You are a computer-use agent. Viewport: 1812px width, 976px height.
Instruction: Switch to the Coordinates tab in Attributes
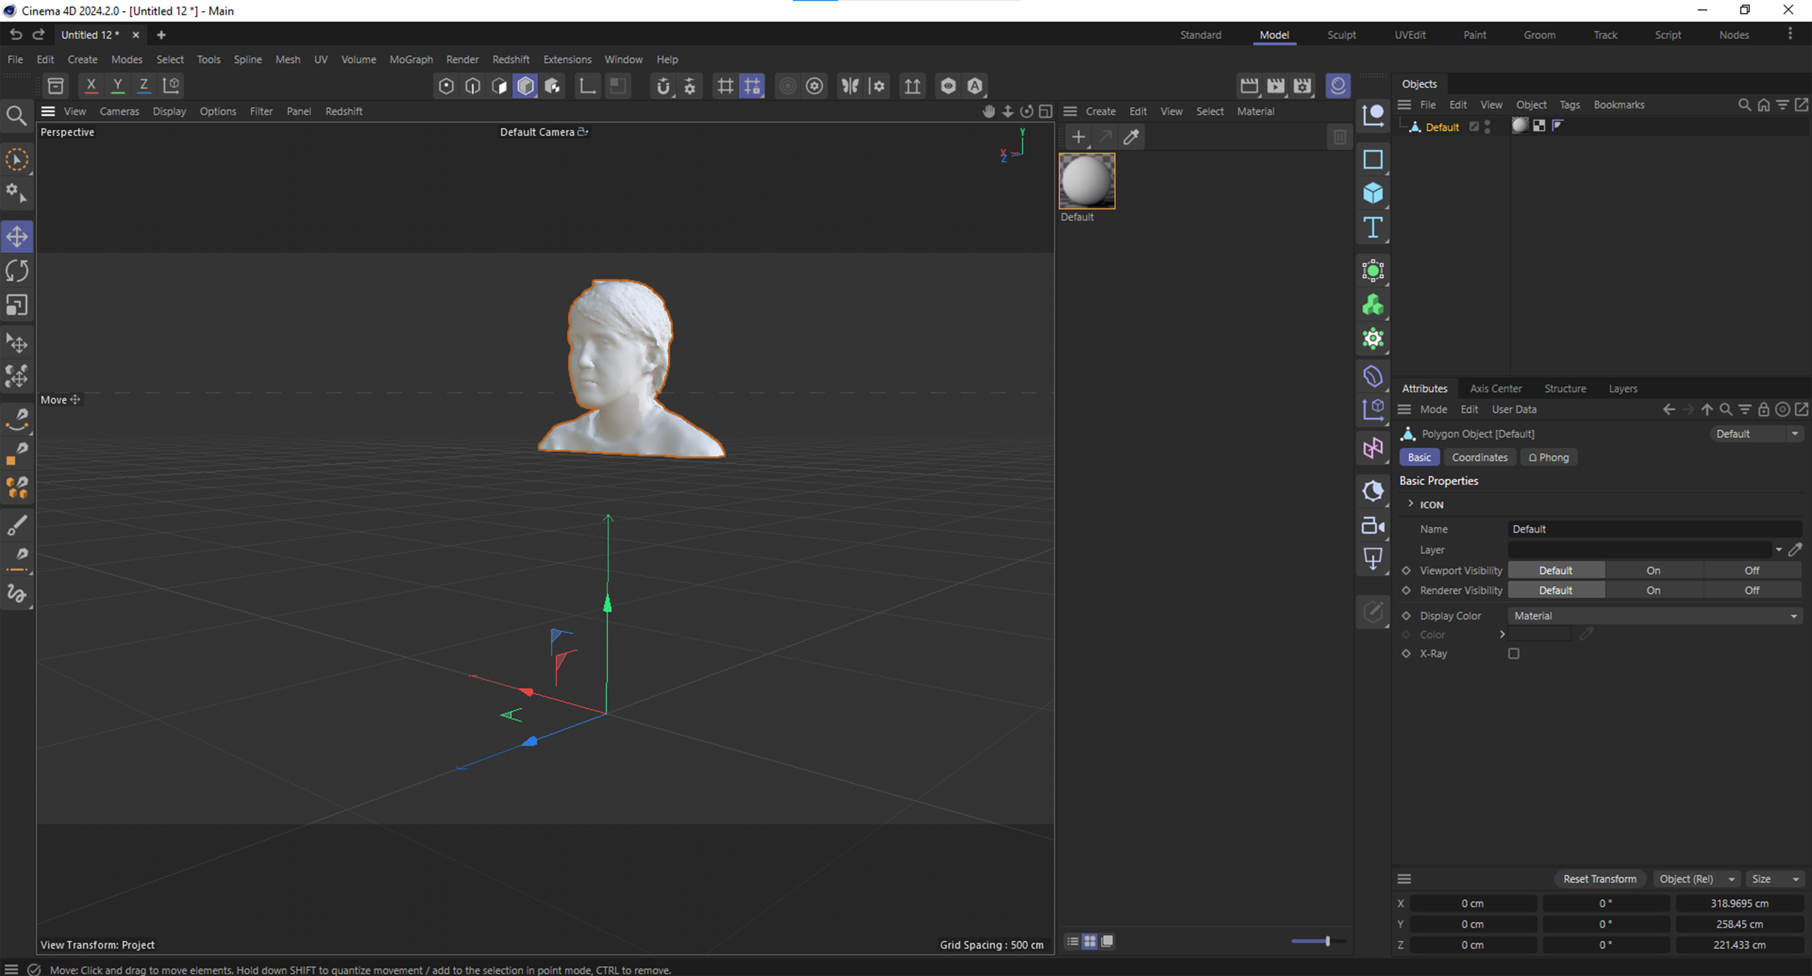point(1479,457)
